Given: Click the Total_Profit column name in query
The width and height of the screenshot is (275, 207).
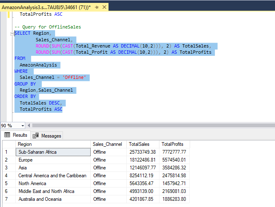Looking at the screenshot, I should 92,52.
